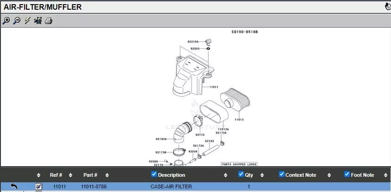Sort by Part # using sort arrows
The image size is (391, 192).
[x=107, y=175]
